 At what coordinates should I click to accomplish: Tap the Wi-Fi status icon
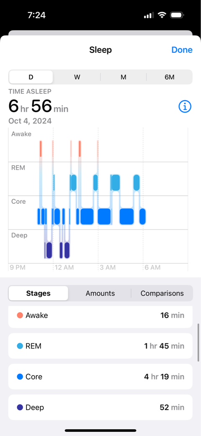click(x=162, y=15)
